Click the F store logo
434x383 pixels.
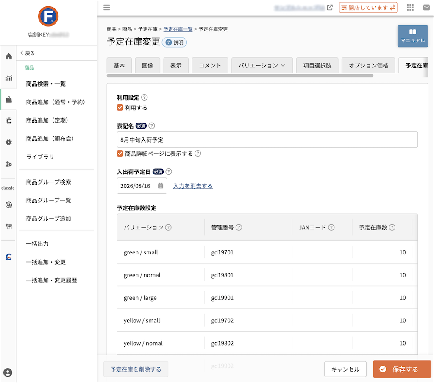pos(48,17)
